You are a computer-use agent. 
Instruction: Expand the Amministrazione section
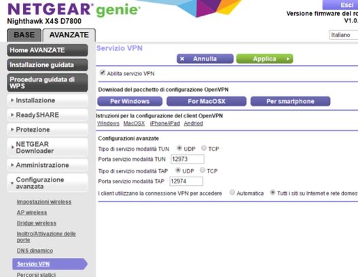coord(48,165)
